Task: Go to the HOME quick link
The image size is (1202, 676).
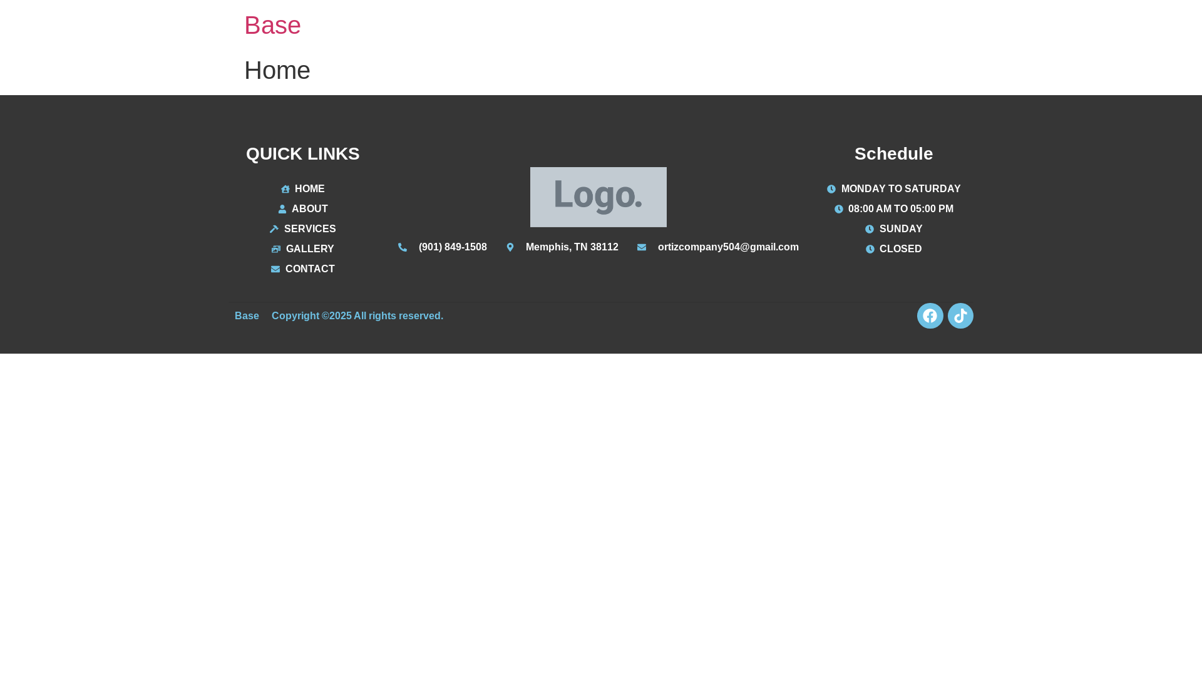Action: click(x=309, y=189)
